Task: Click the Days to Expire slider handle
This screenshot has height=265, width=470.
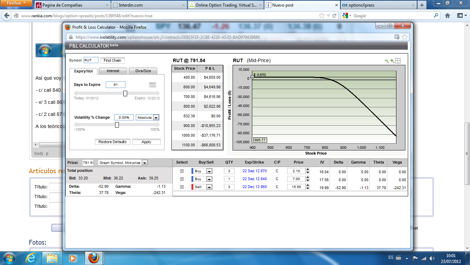Action: (x=125, y=94)
